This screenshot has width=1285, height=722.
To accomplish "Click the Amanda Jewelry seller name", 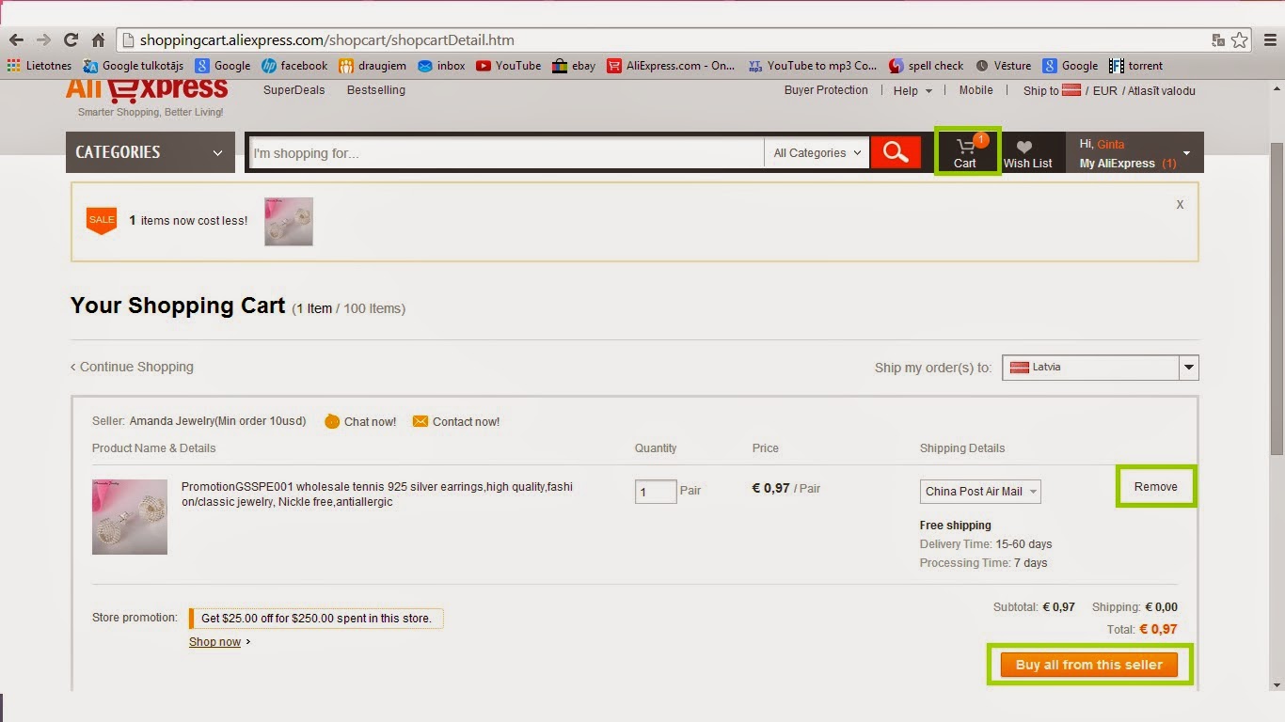I will (218, 421).
